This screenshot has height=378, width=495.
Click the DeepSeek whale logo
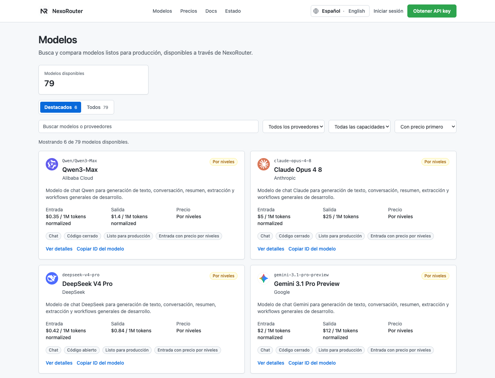(x=52, y=278)
